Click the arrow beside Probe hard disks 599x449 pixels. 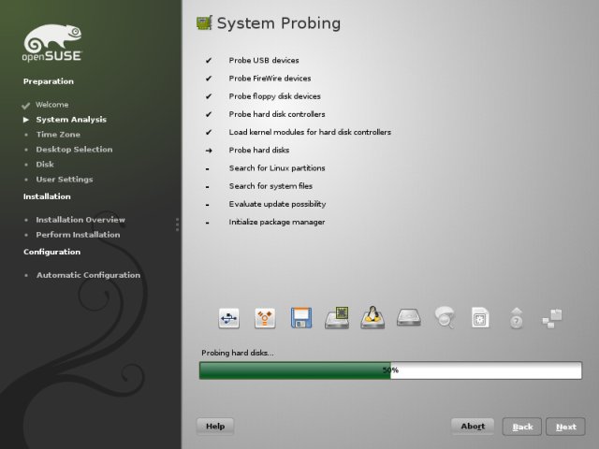(x=209, y=151)
